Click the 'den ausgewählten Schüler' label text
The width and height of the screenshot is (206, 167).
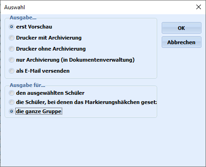[50, 93]
